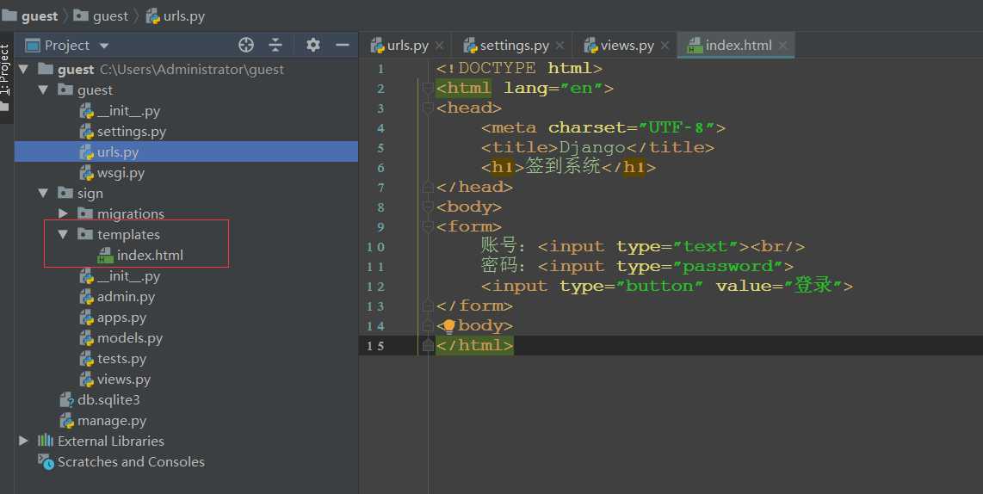Select manage.py file
Image resolution: width=983 pixels, height=494 pixels.
(x=112, y=421)
